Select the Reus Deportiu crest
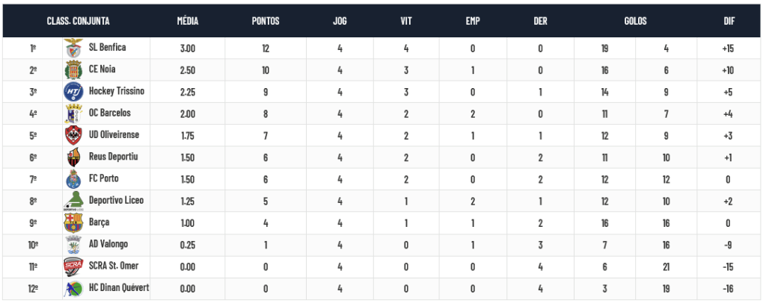The height and width of the screenshot is (303, 766). pos(74,157)
